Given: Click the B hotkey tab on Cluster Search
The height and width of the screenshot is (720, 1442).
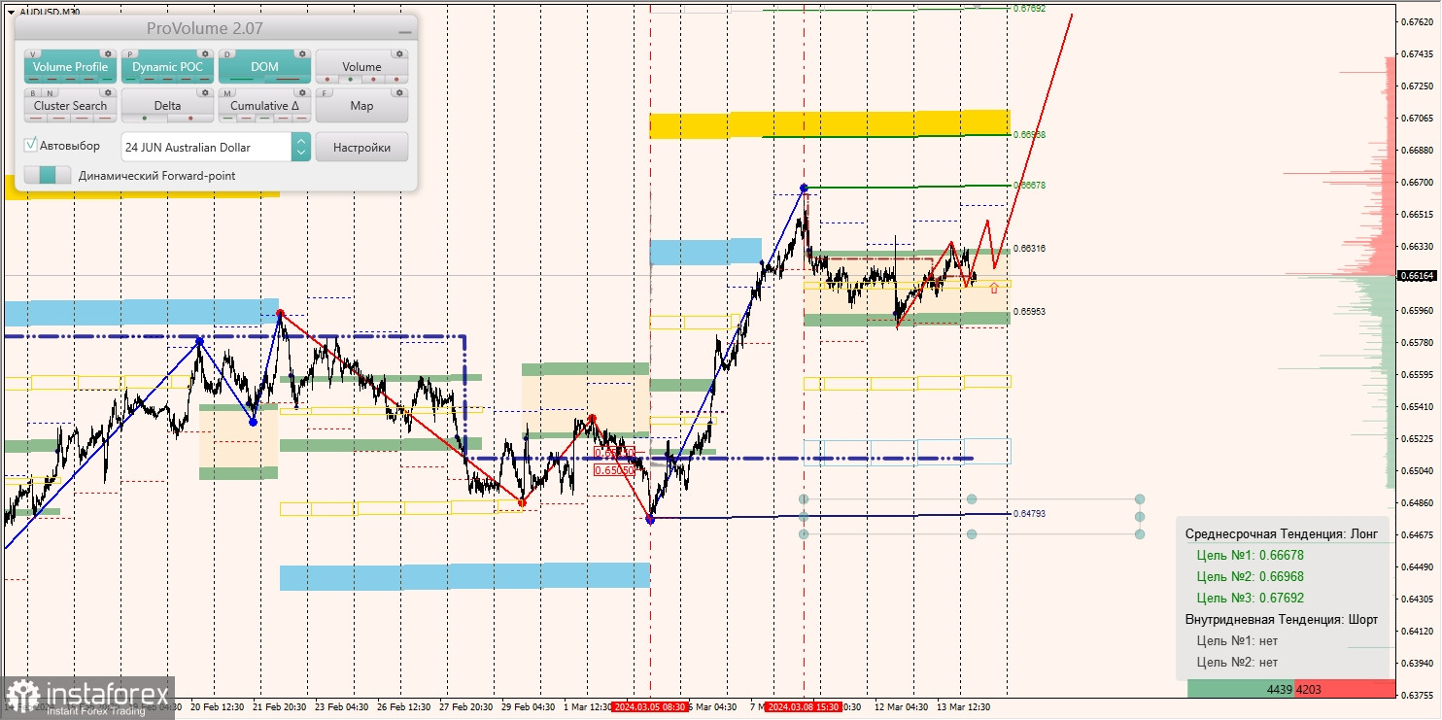Looking at the screenshot, I should pos(33,93).
